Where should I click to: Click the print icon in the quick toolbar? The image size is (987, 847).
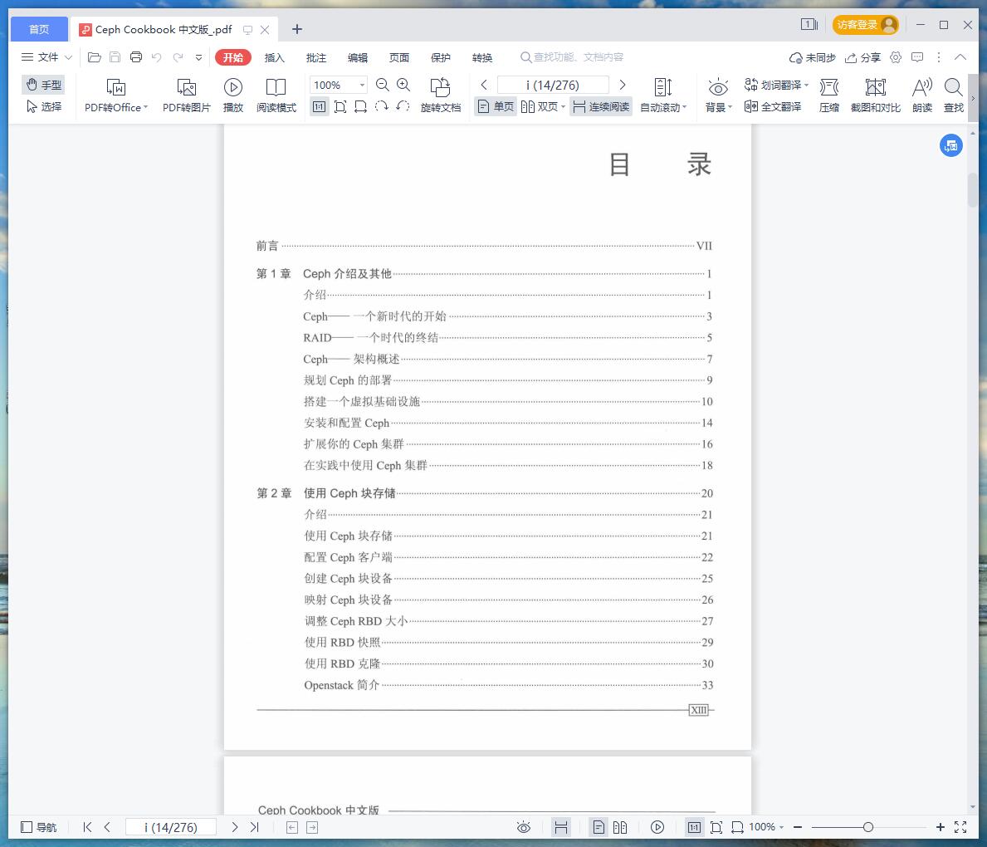[x=136, y=57]
